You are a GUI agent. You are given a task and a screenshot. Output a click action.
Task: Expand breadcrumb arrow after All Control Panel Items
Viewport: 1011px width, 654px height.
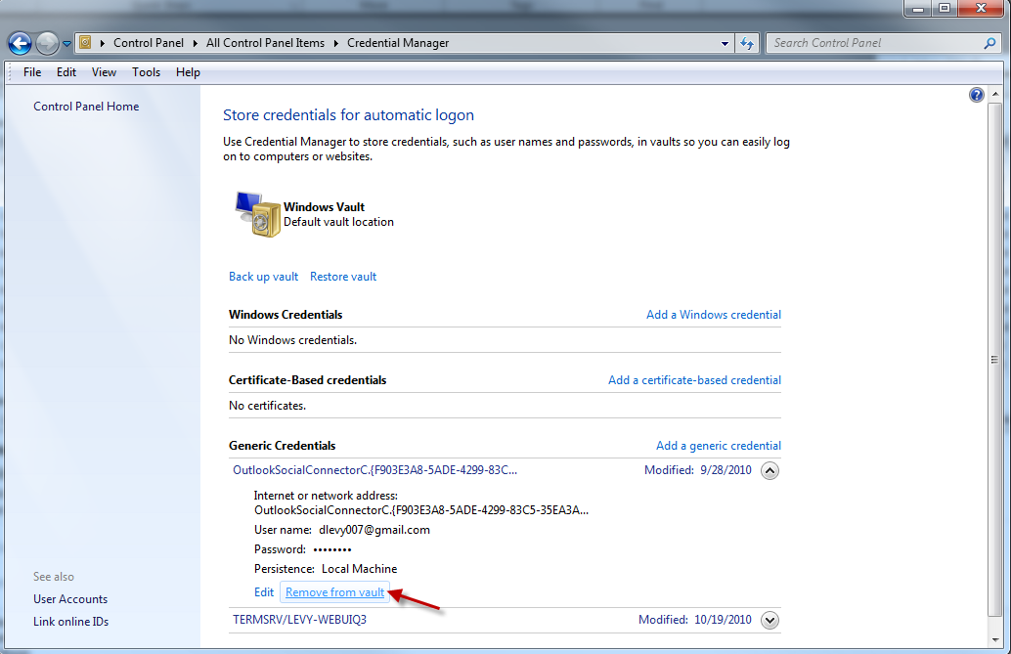pos(336,43)
